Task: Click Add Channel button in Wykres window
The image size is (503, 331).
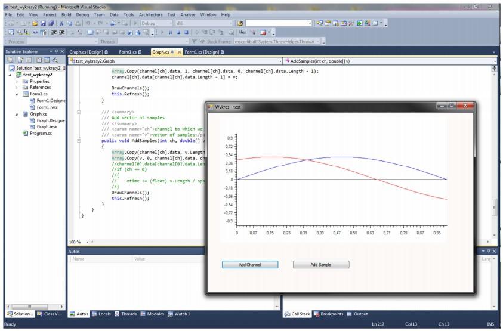Action: [x=250, y=265]
